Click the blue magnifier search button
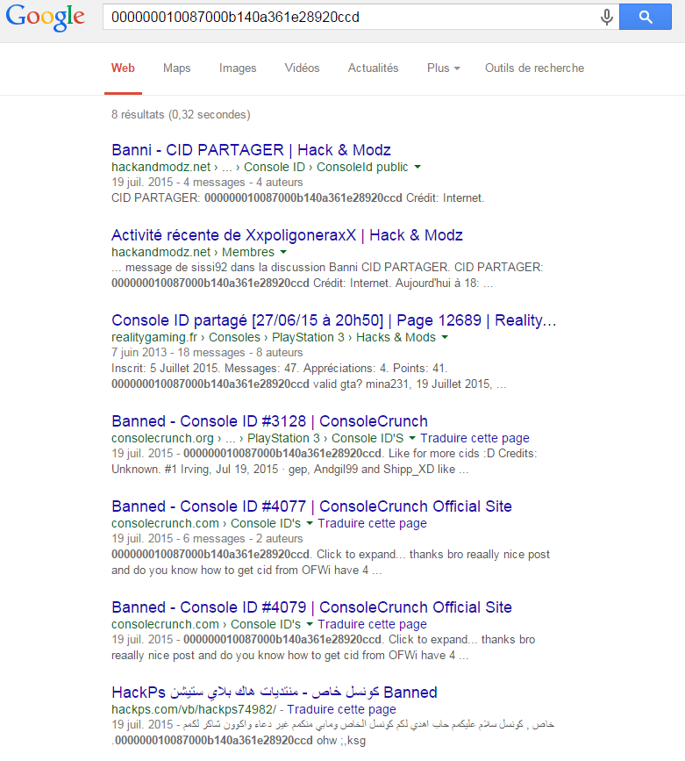 click(x=646, y=17)
